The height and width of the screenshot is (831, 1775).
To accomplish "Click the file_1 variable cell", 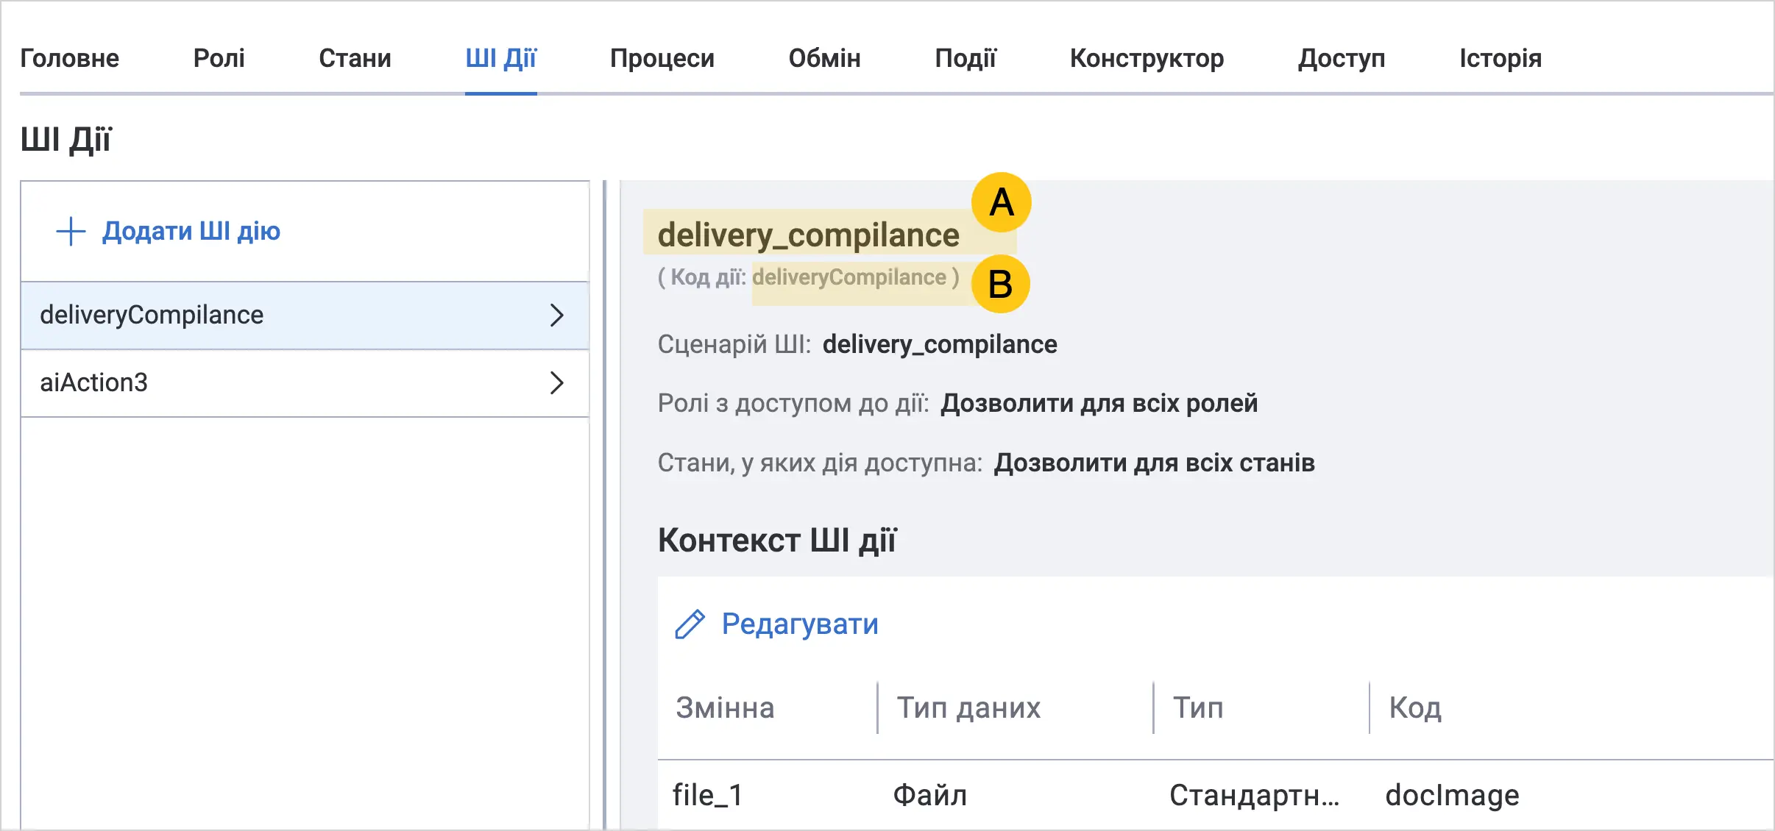I will pyautogui.click(x=708, y=796).
